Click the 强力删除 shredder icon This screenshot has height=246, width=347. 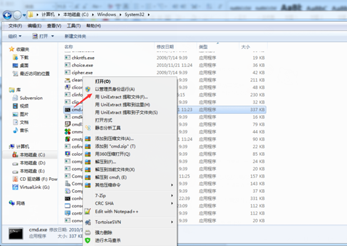click(88, 232)
